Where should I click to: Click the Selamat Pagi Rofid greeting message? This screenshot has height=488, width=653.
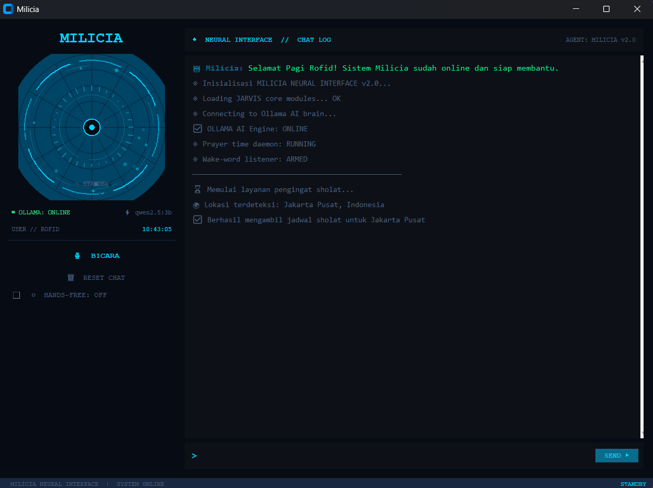coord(404,68)
